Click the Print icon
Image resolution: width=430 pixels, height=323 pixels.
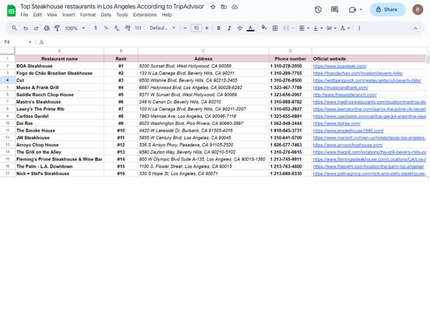pos(46,28)
